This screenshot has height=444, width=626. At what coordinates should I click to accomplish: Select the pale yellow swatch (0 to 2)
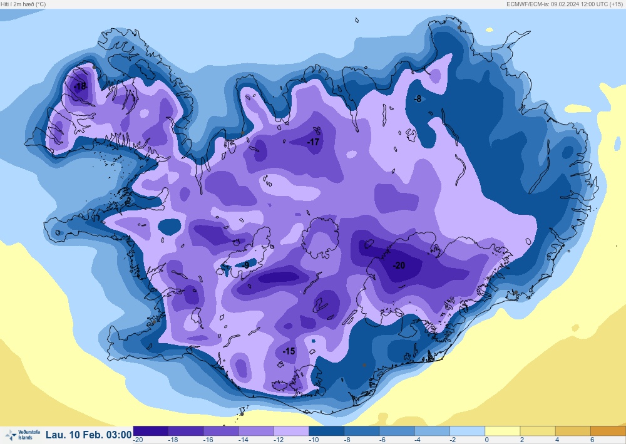click(502, 431)
